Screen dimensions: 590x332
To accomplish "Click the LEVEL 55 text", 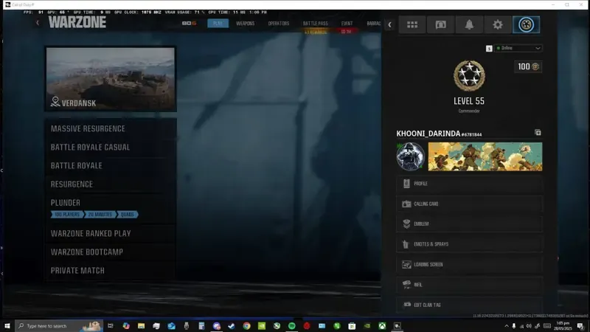I will 469,101.
